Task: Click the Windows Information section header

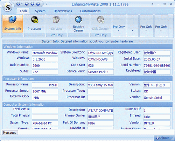Action: [x=87, y=47]
